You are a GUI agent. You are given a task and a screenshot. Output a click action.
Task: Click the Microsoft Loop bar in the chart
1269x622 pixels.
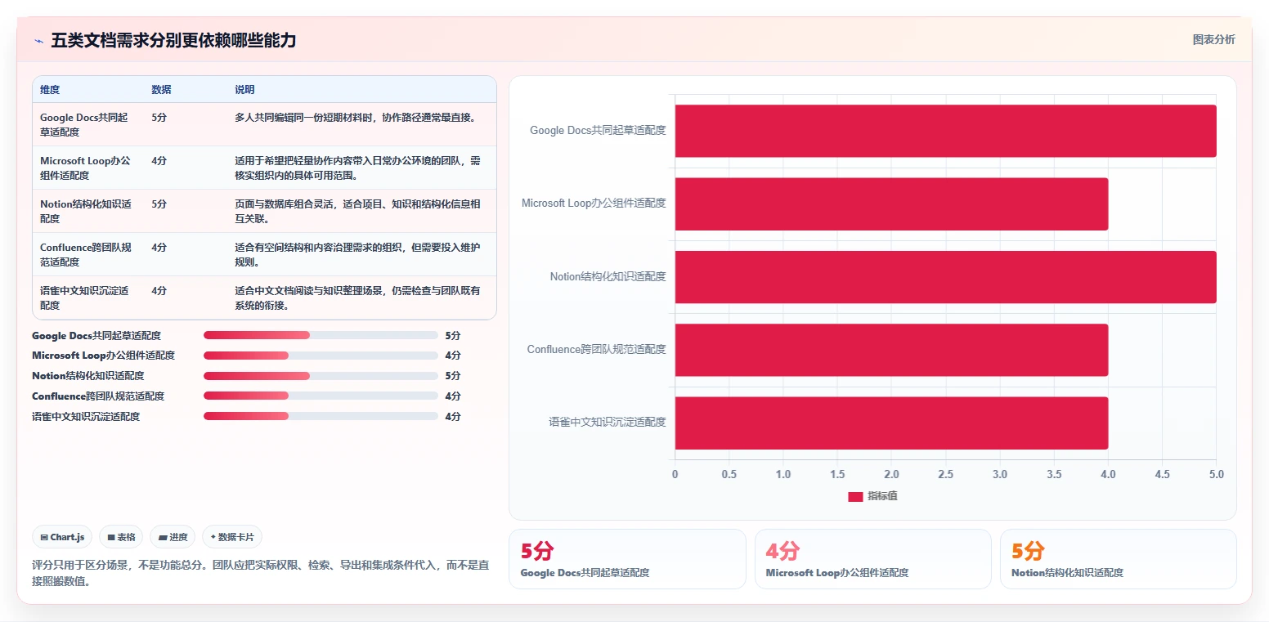(x=891, y=204)
